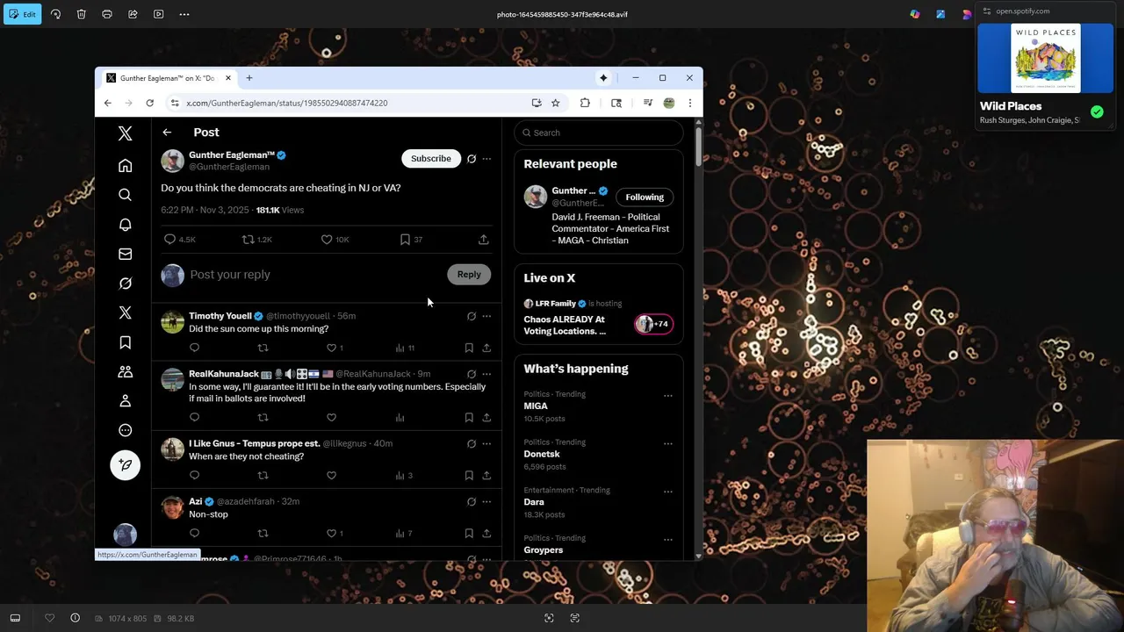The height and width of the screenshot is (632, 1124).
Task: Click Timothy Youell's name
Action: [220, 316]
